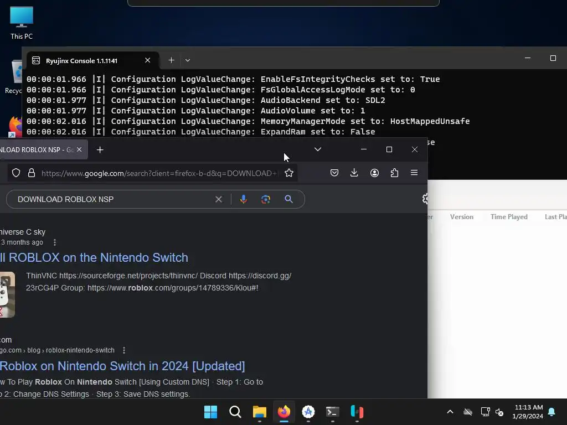The image size is (567, 425).
Task: Open Ryujinx emulator taskbar icon
Action: tap(357, 412)
